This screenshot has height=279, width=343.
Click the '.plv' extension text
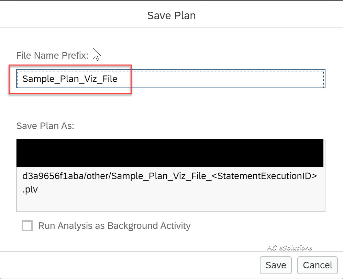pyautogui.click(x=30, y=190)
